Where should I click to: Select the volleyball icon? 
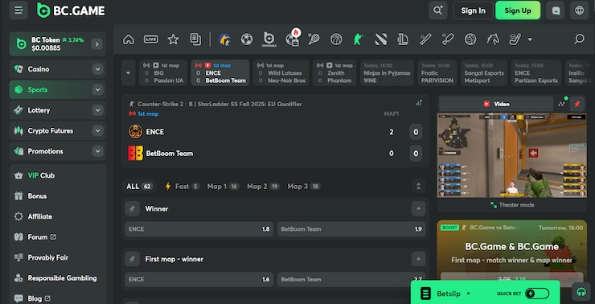470,39
